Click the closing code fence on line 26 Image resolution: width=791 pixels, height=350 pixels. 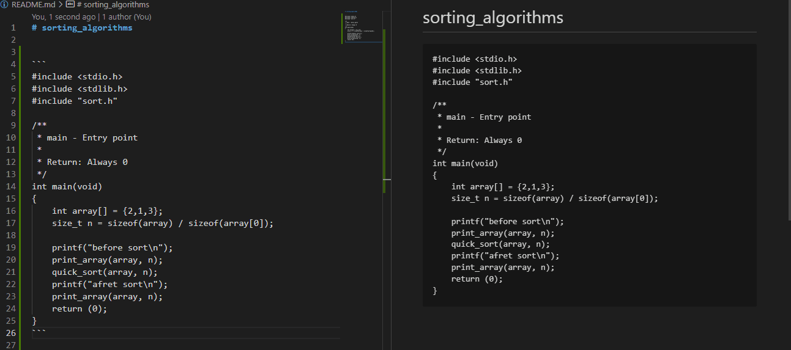(39, 332)
